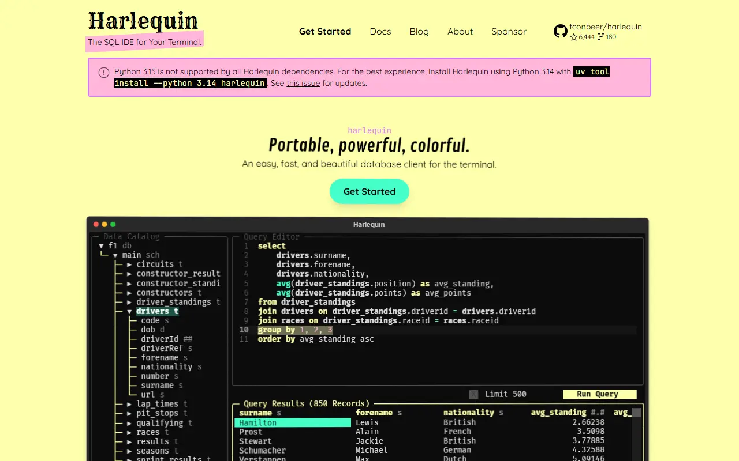Click the Hamilton cell in Query Results

point(293,422)
